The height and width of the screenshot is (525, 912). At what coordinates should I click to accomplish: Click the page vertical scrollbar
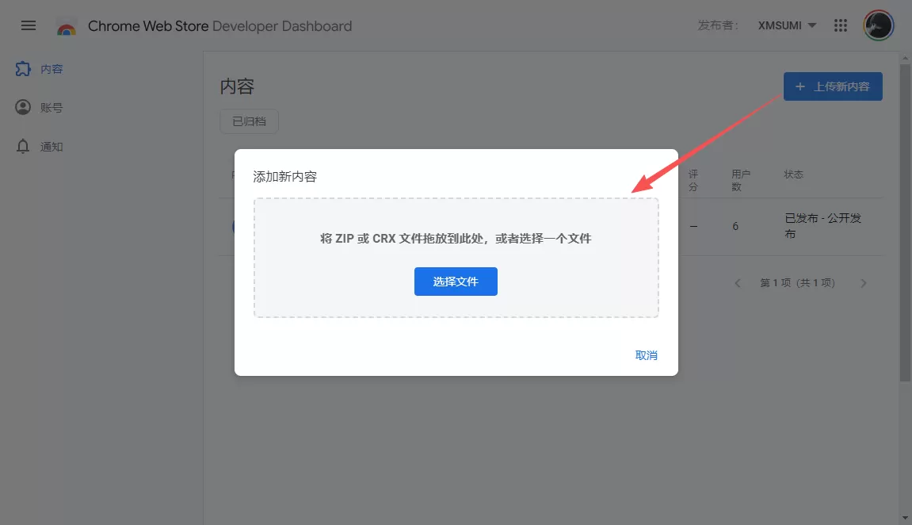click(x=905, y=222)
